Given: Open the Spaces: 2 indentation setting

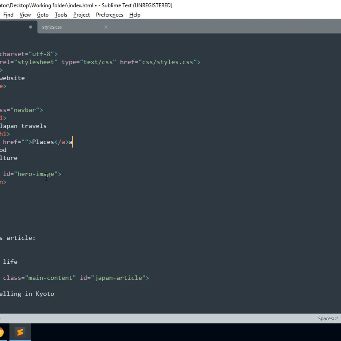Looking at the screenshot, I should click(328, 319).
